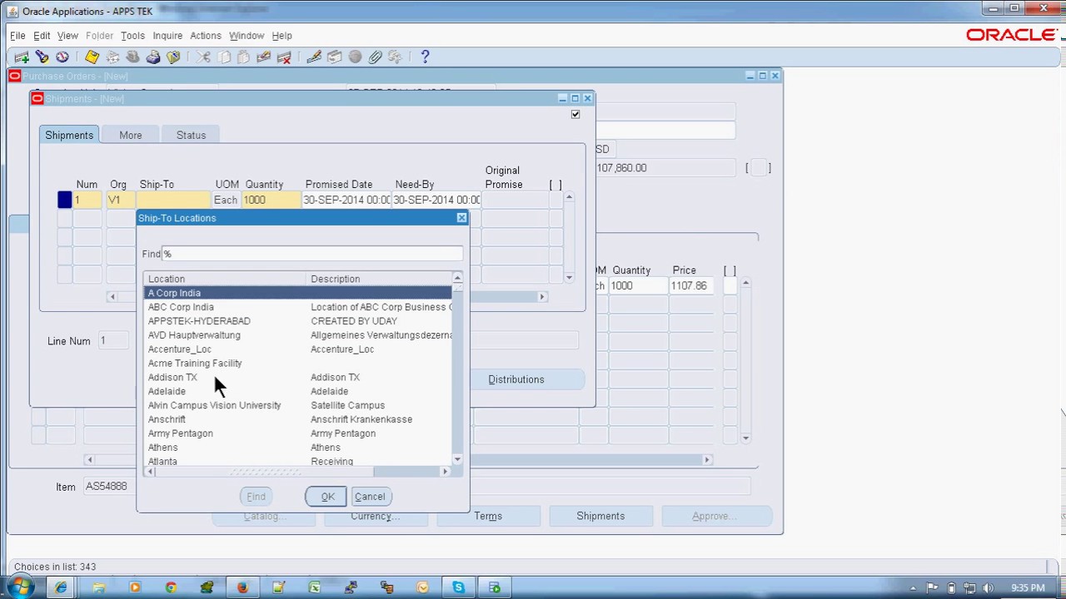The height and width of the screenshot is (599, 1066).
Task: Click the Attachments paperclip icon
Action: pos(375,57)
